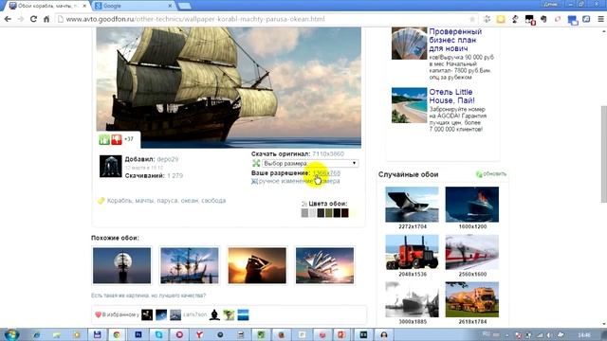
Task: Open the train wallpaper labeled 2560x1600
Action: tap(472, 252)
